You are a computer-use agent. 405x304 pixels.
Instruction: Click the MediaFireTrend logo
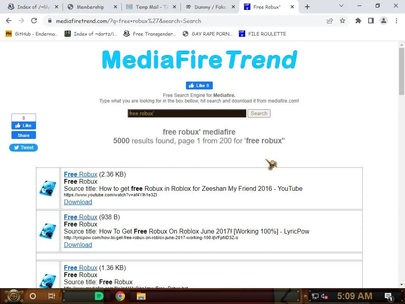click(200, 60)
